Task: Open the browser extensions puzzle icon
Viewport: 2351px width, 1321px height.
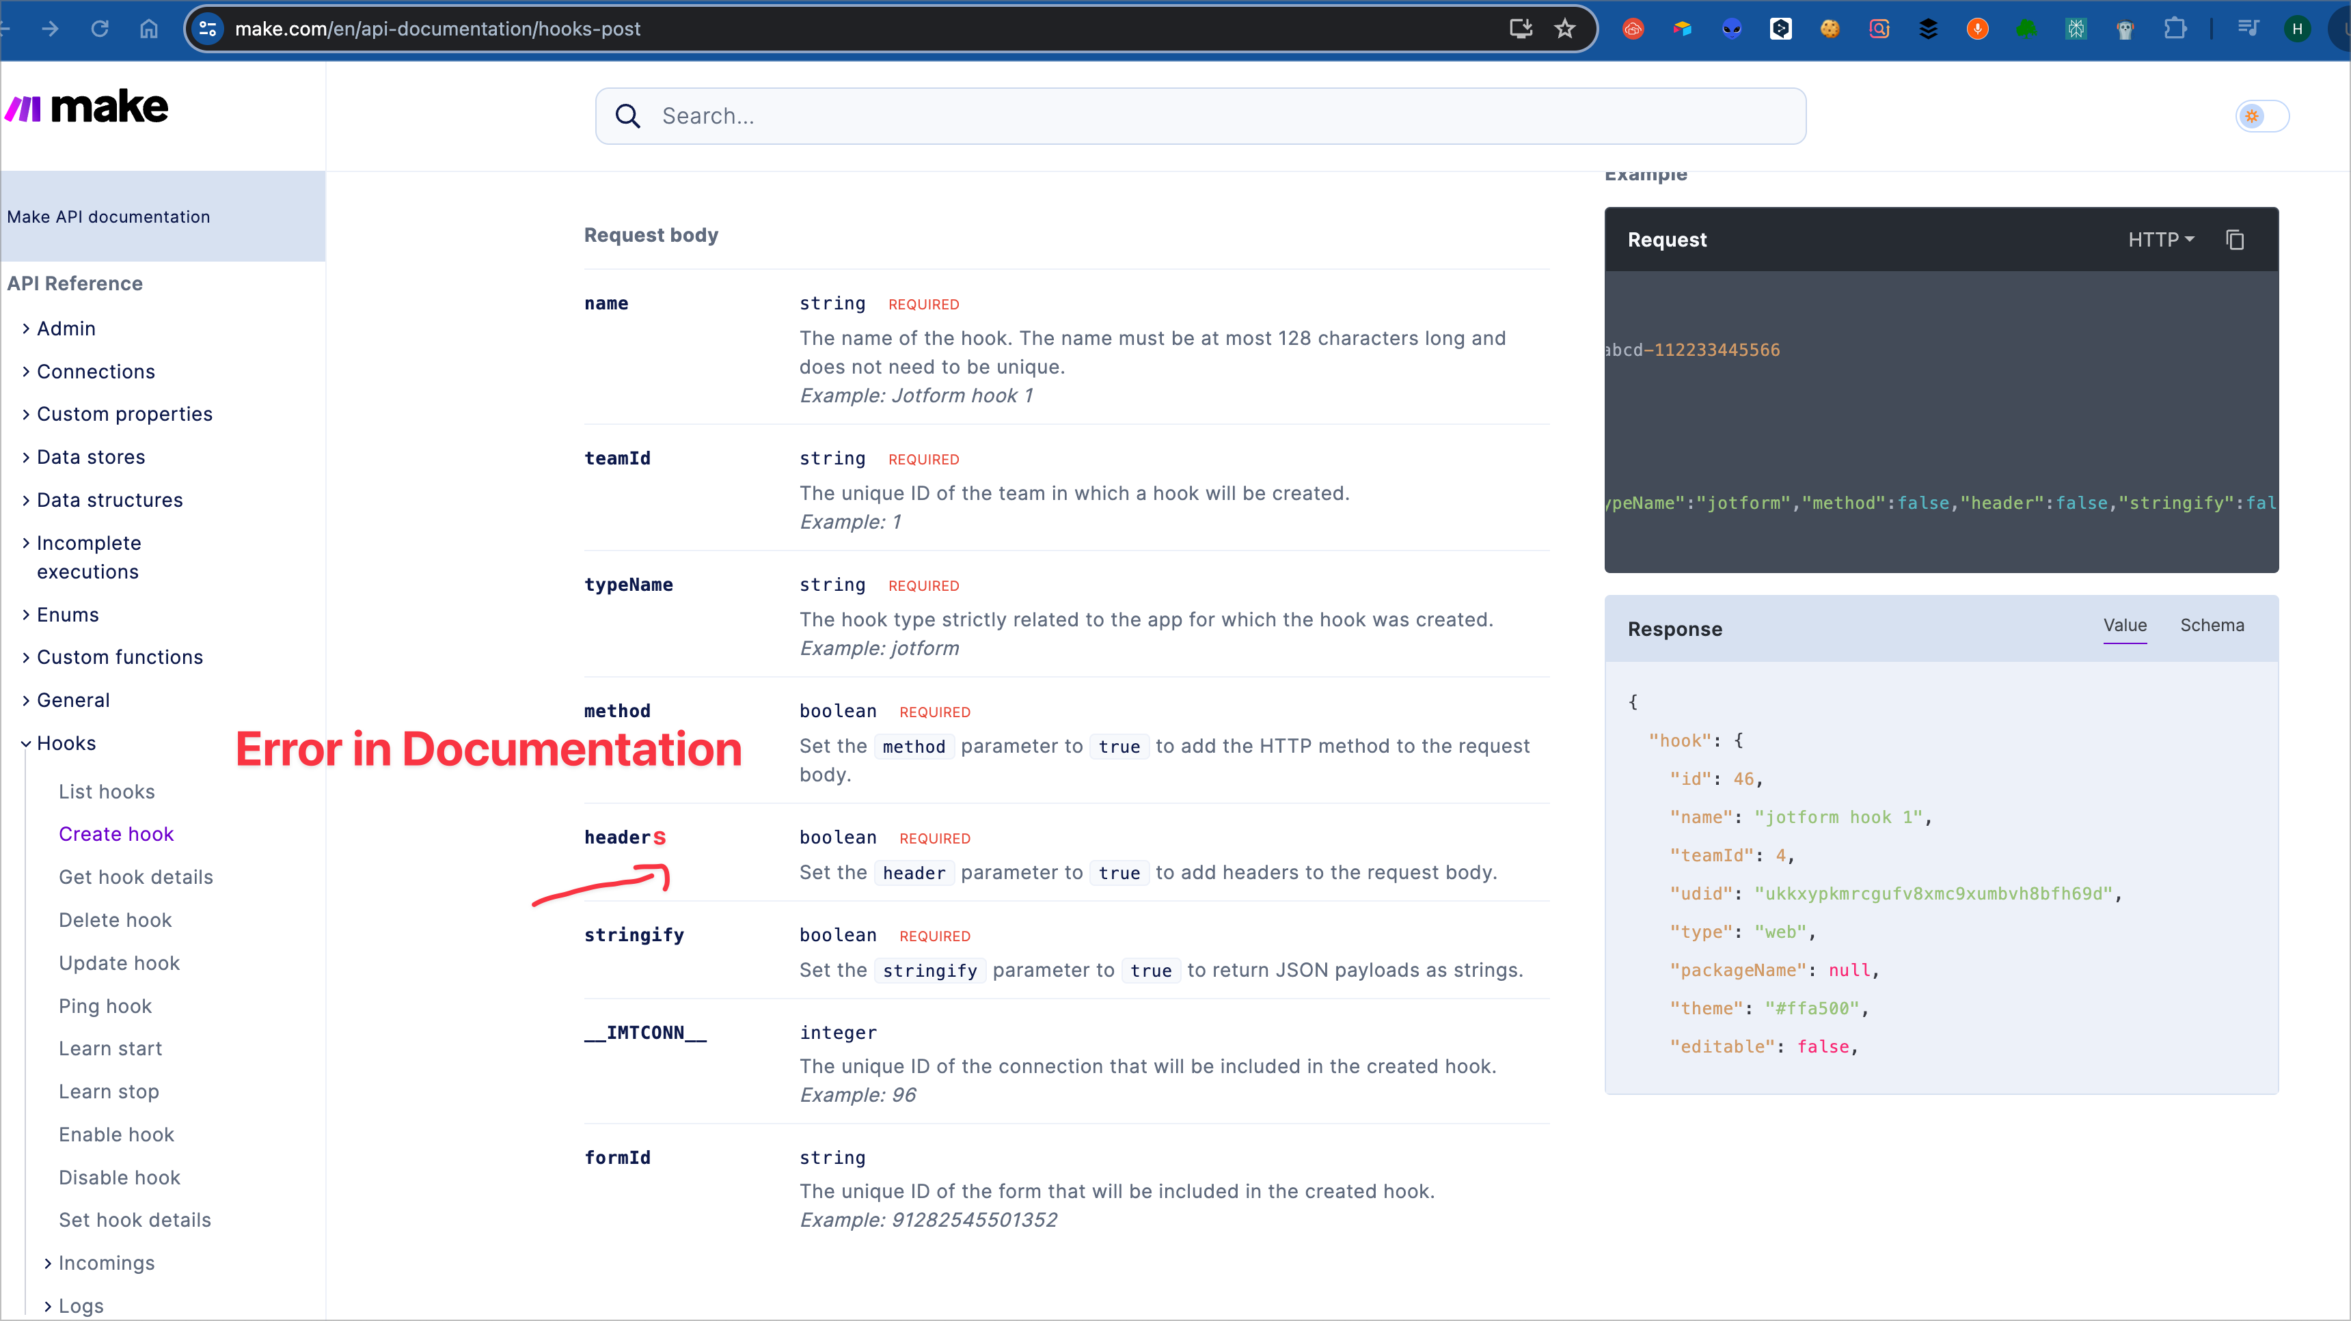Action: point(2176,28)
